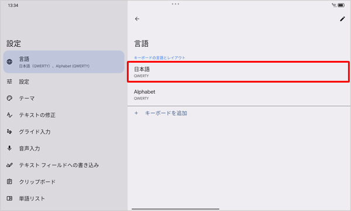Click the 設定 sidebar heading
This screenshot has height=211, width=351.
13,43
